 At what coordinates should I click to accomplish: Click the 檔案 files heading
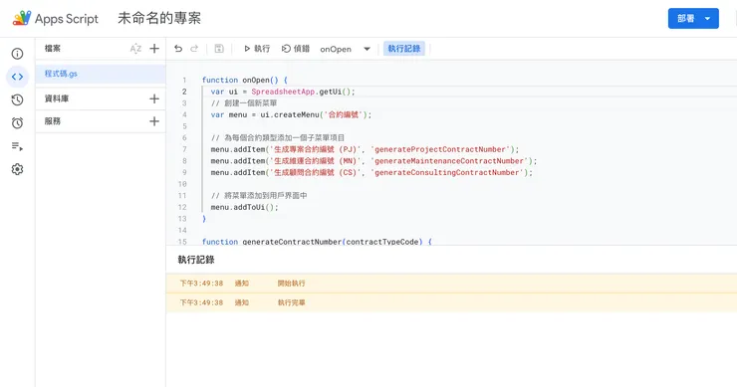pyautogui.click(x=53, y=49)
